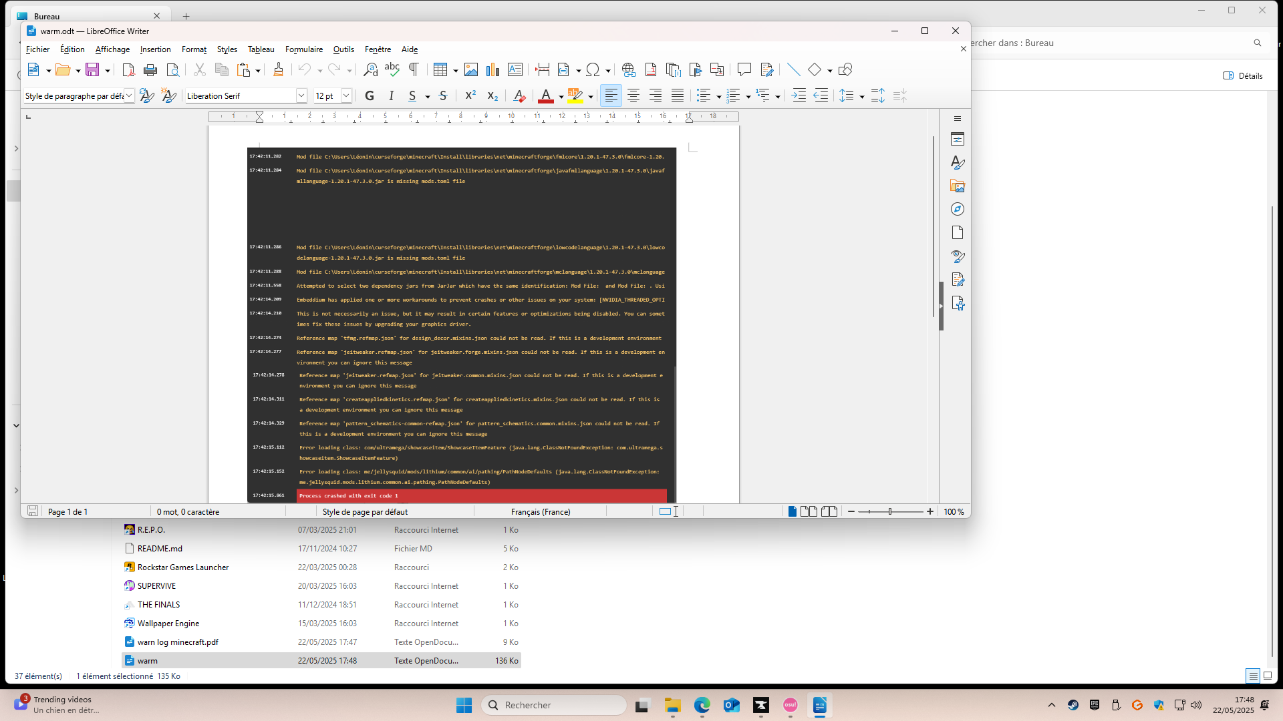Insert a chart
This screenshot has height=721, width=1283.
pos(493,69)
